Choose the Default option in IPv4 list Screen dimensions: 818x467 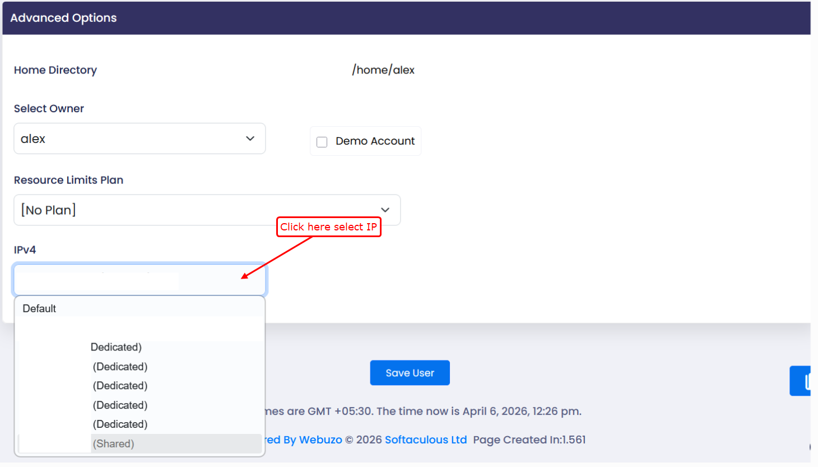pos(39,308)
